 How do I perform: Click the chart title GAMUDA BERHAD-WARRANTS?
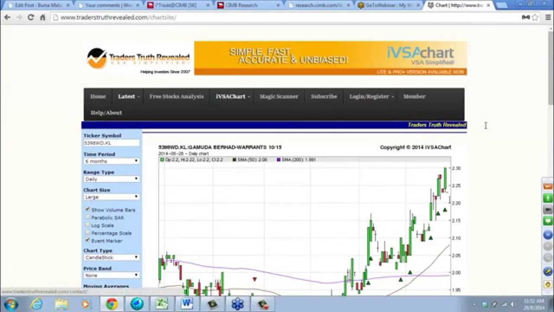[220, 147]
